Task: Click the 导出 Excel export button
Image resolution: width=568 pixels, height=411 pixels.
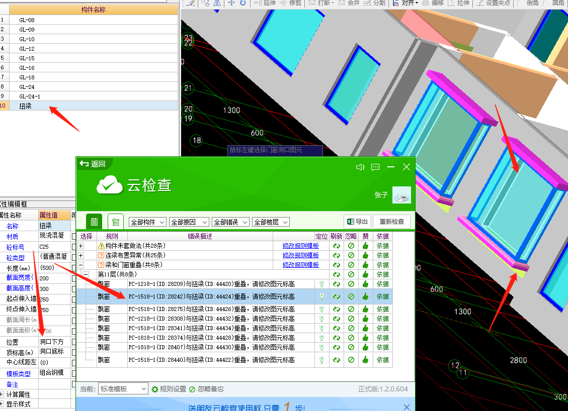Action: [x=357, y=222]
